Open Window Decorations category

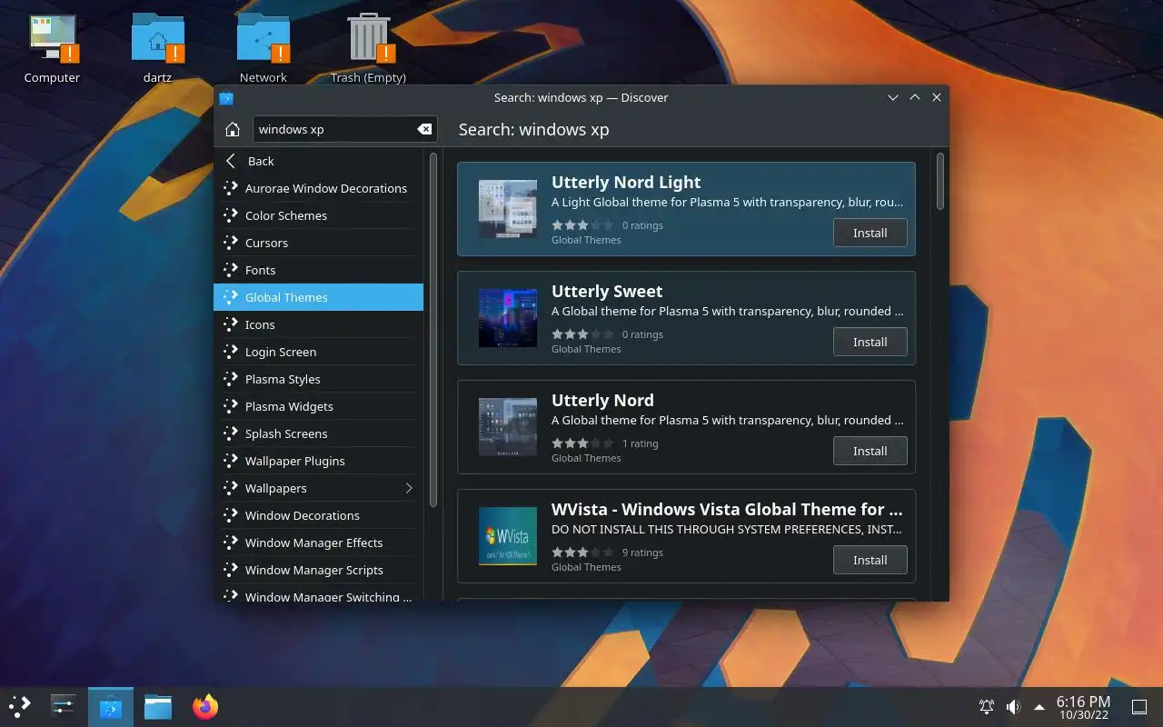pyautogui.click(x=318, y=515)
